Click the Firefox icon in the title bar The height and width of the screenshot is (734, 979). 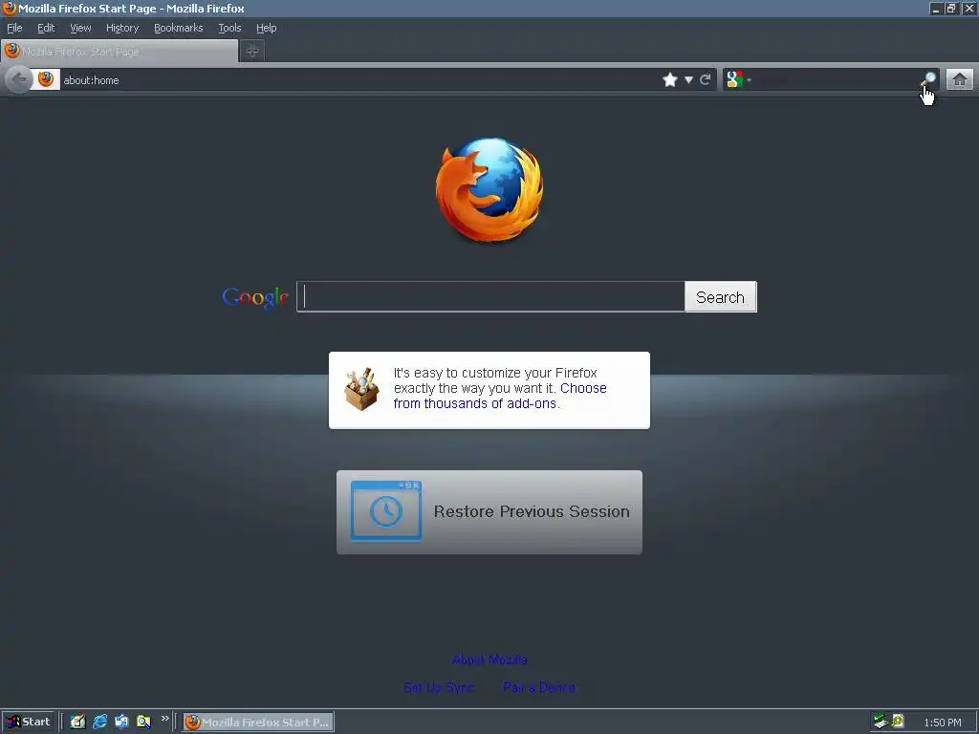[10, 8]
